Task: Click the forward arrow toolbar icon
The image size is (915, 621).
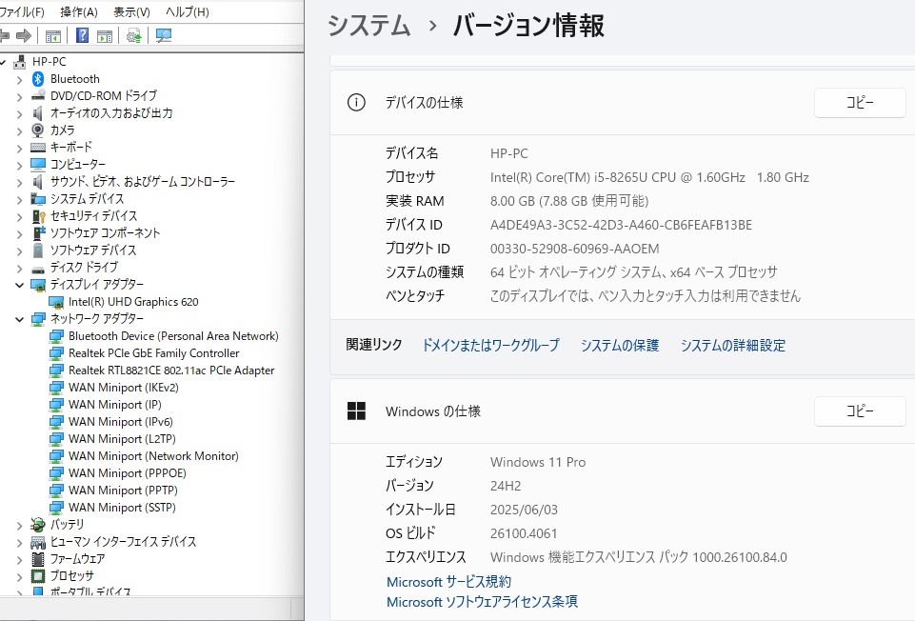Action: click(24, 36)
